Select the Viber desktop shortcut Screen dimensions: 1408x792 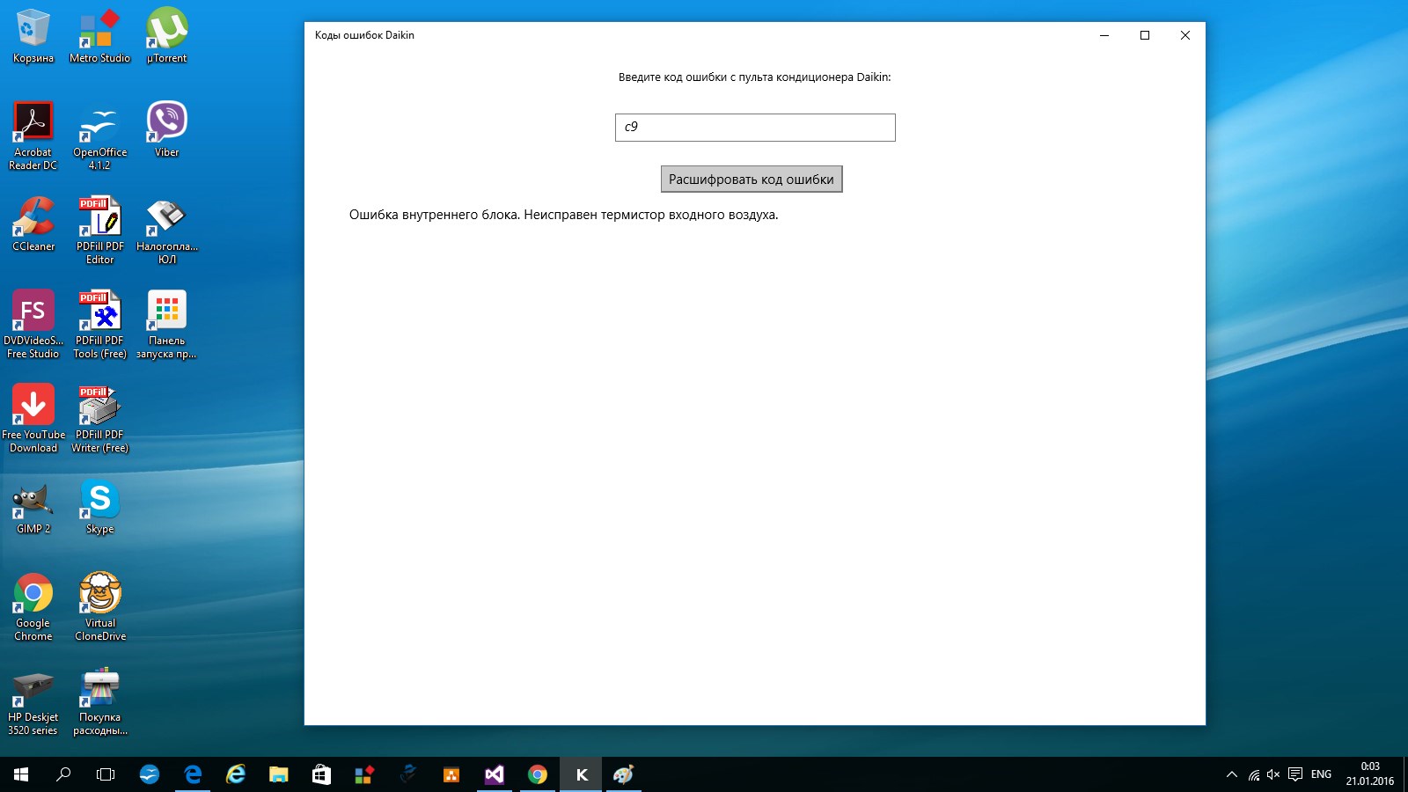tap(166, 129)
